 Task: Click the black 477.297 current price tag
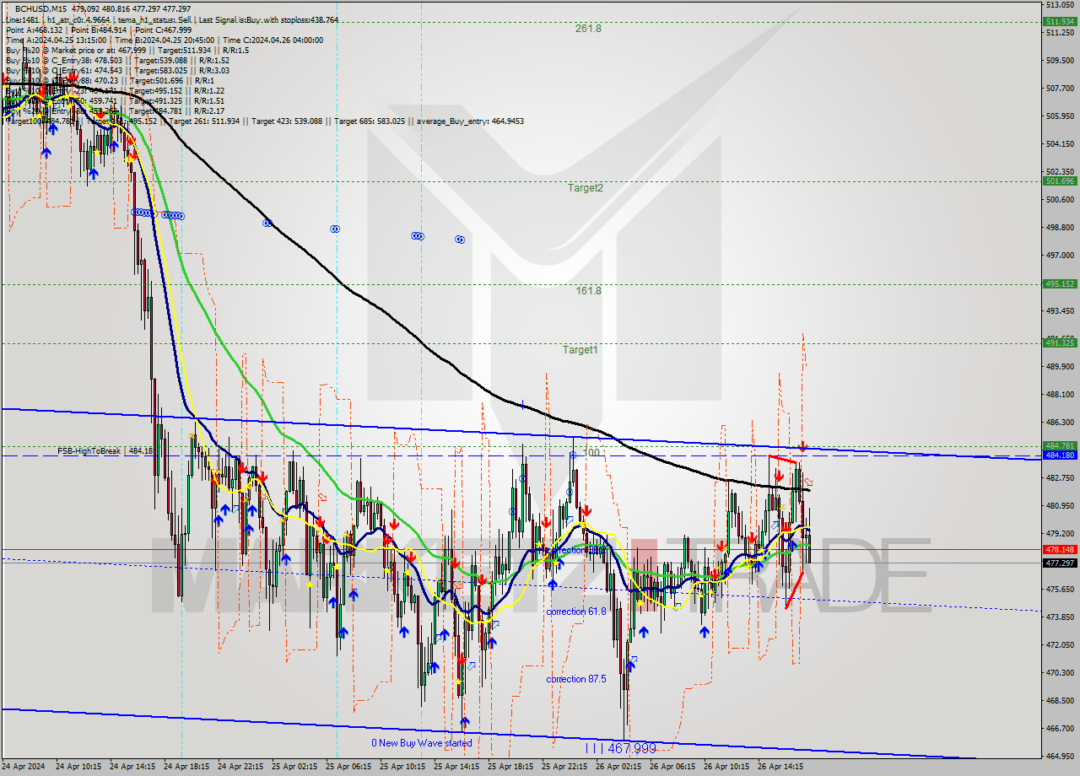1060,563
